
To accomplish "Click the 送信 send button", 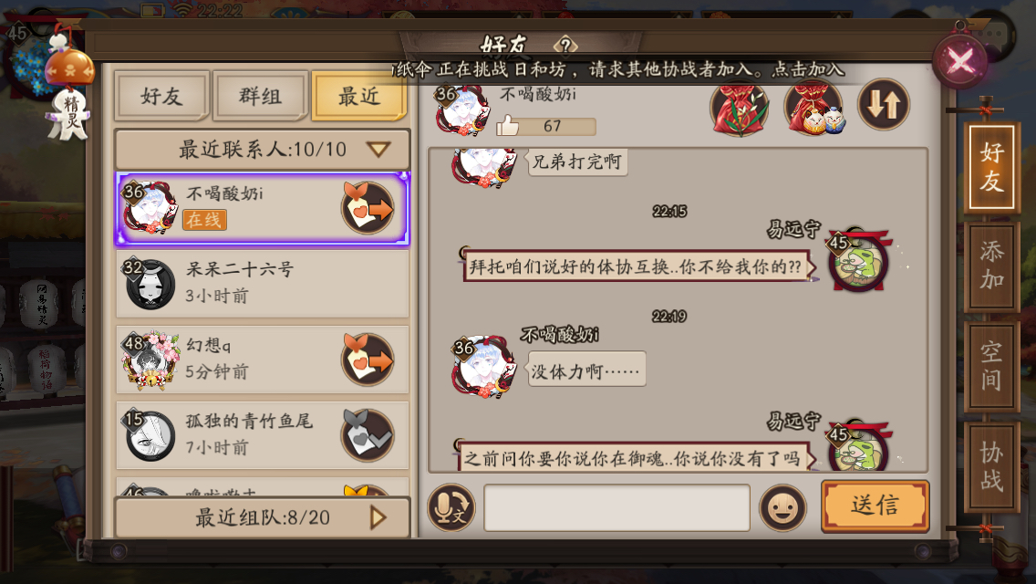I will click(x=875, y=506).
